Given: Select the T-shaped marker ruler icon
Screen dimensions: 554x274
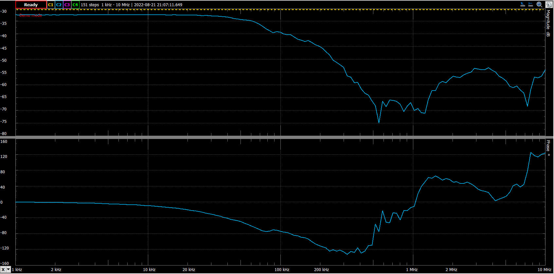Looking at the screenshot, I should 531,5.
